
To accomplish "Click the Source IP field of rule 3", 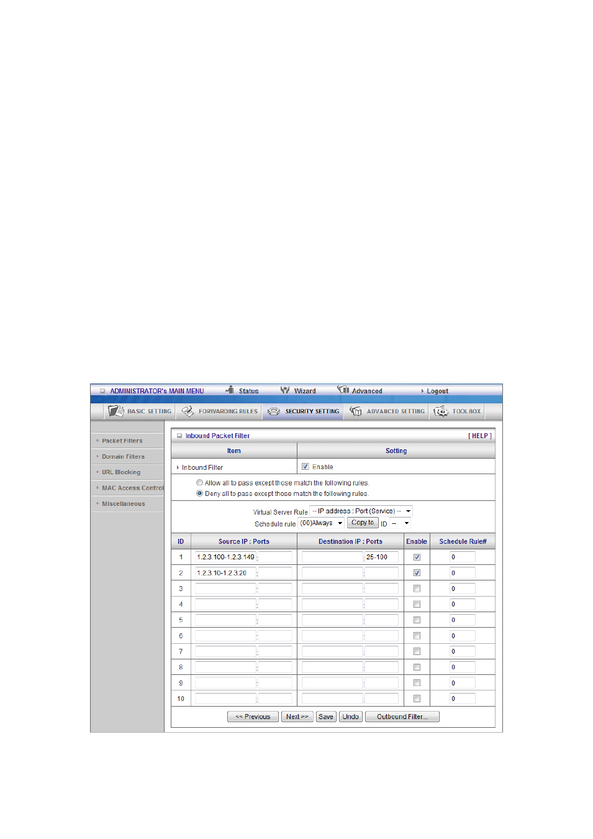I will (225, 589).
